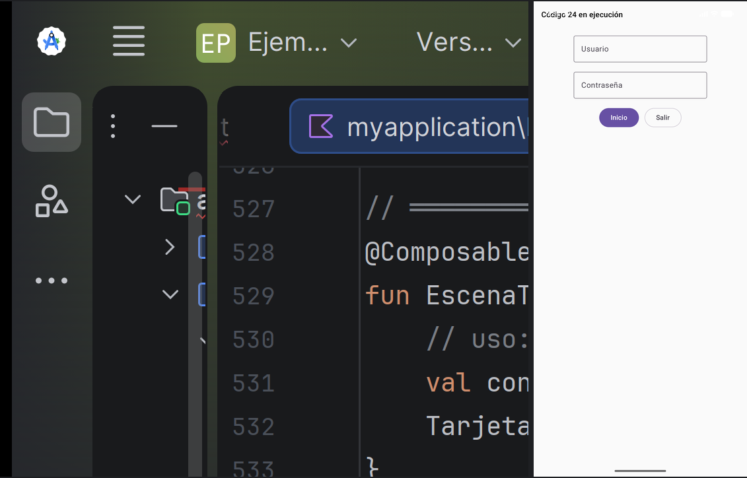This screenshot has height=478, width=747.
Task: Click line number 529 in gutter
Action: click(x=254, y=296)
